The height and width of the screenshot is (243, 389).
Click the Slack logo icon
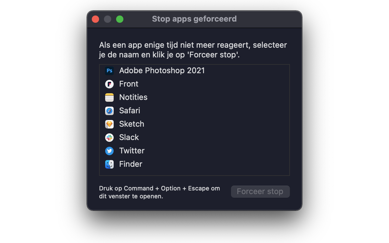(x=109, y=138)
